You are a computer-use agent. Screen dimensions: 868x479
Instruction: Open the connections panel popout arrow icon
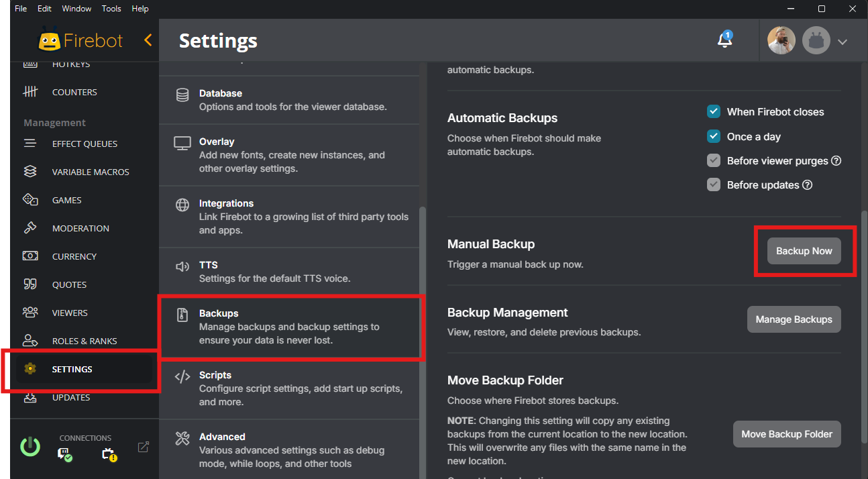click(143, 447)
